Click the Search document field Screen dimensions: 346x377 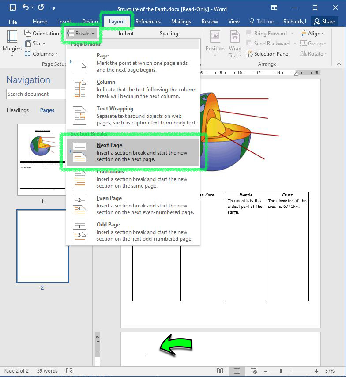[x=35, y=94]
